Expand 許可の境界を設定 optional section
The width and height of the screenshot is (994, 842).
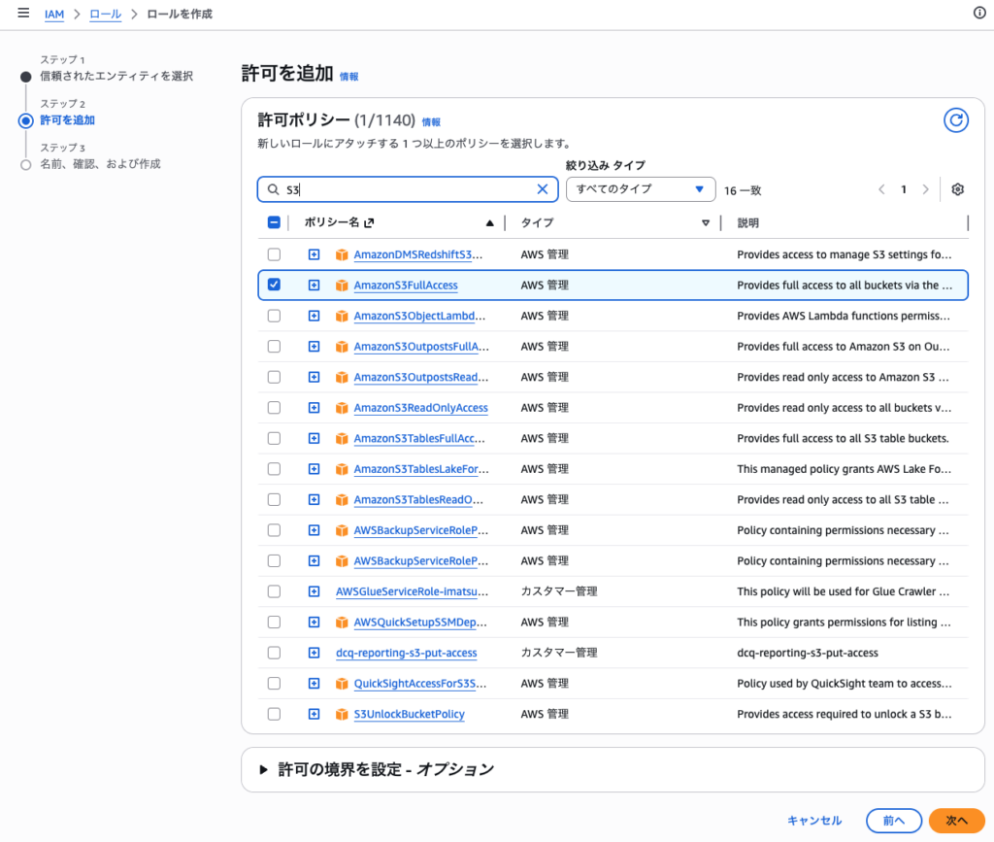tap(264, 769)
